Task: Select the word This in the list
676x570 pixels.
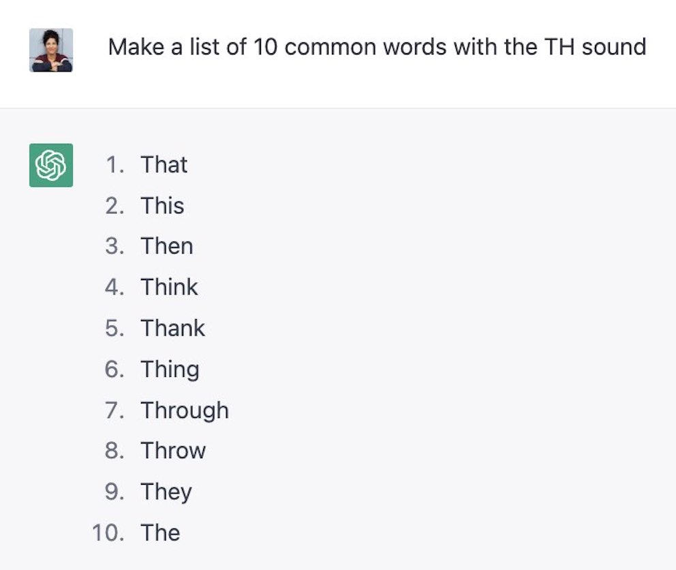Action: 162,206
